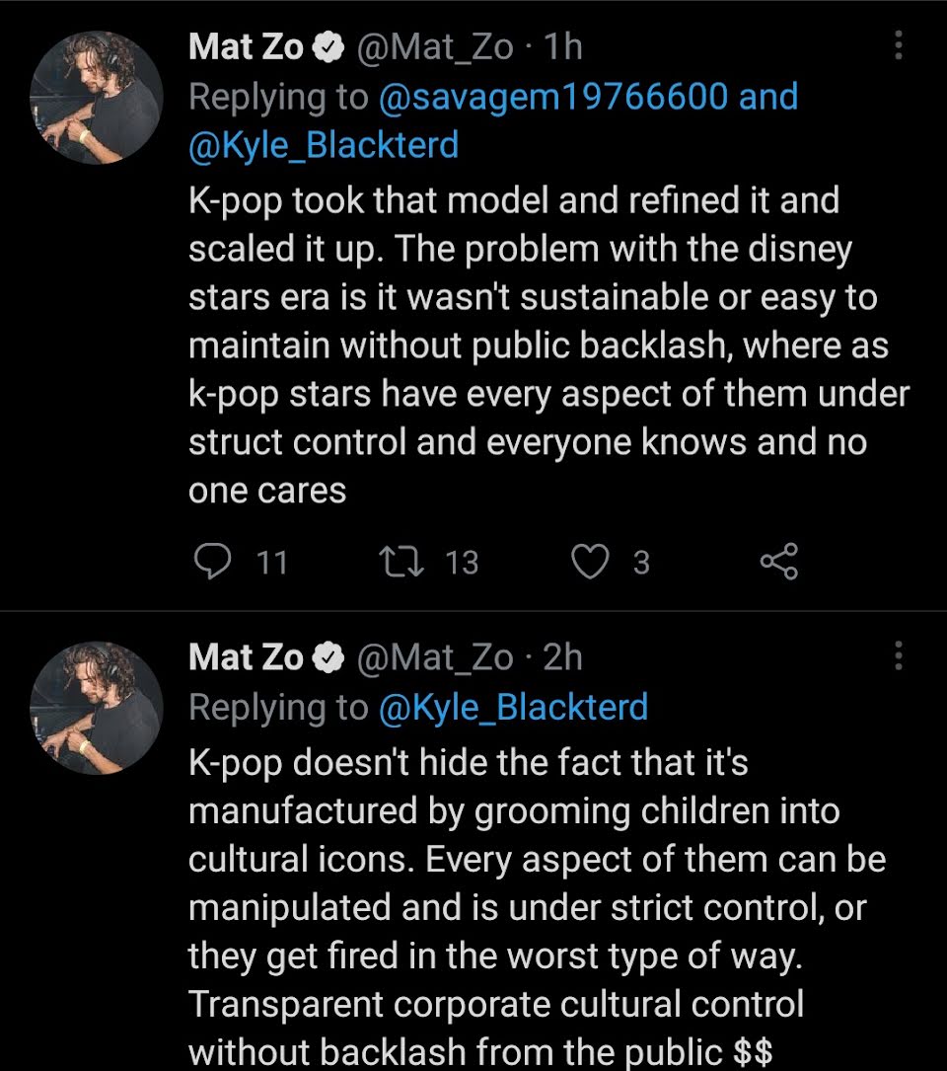Open Mat Zo name on first tweet
This screenshot has width=947, height=1071.
pyautogui.click(x=246, y=46)
